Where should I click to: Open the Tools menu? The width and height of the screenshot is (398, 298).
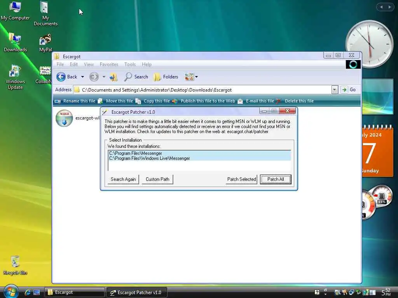pos(130,64)
